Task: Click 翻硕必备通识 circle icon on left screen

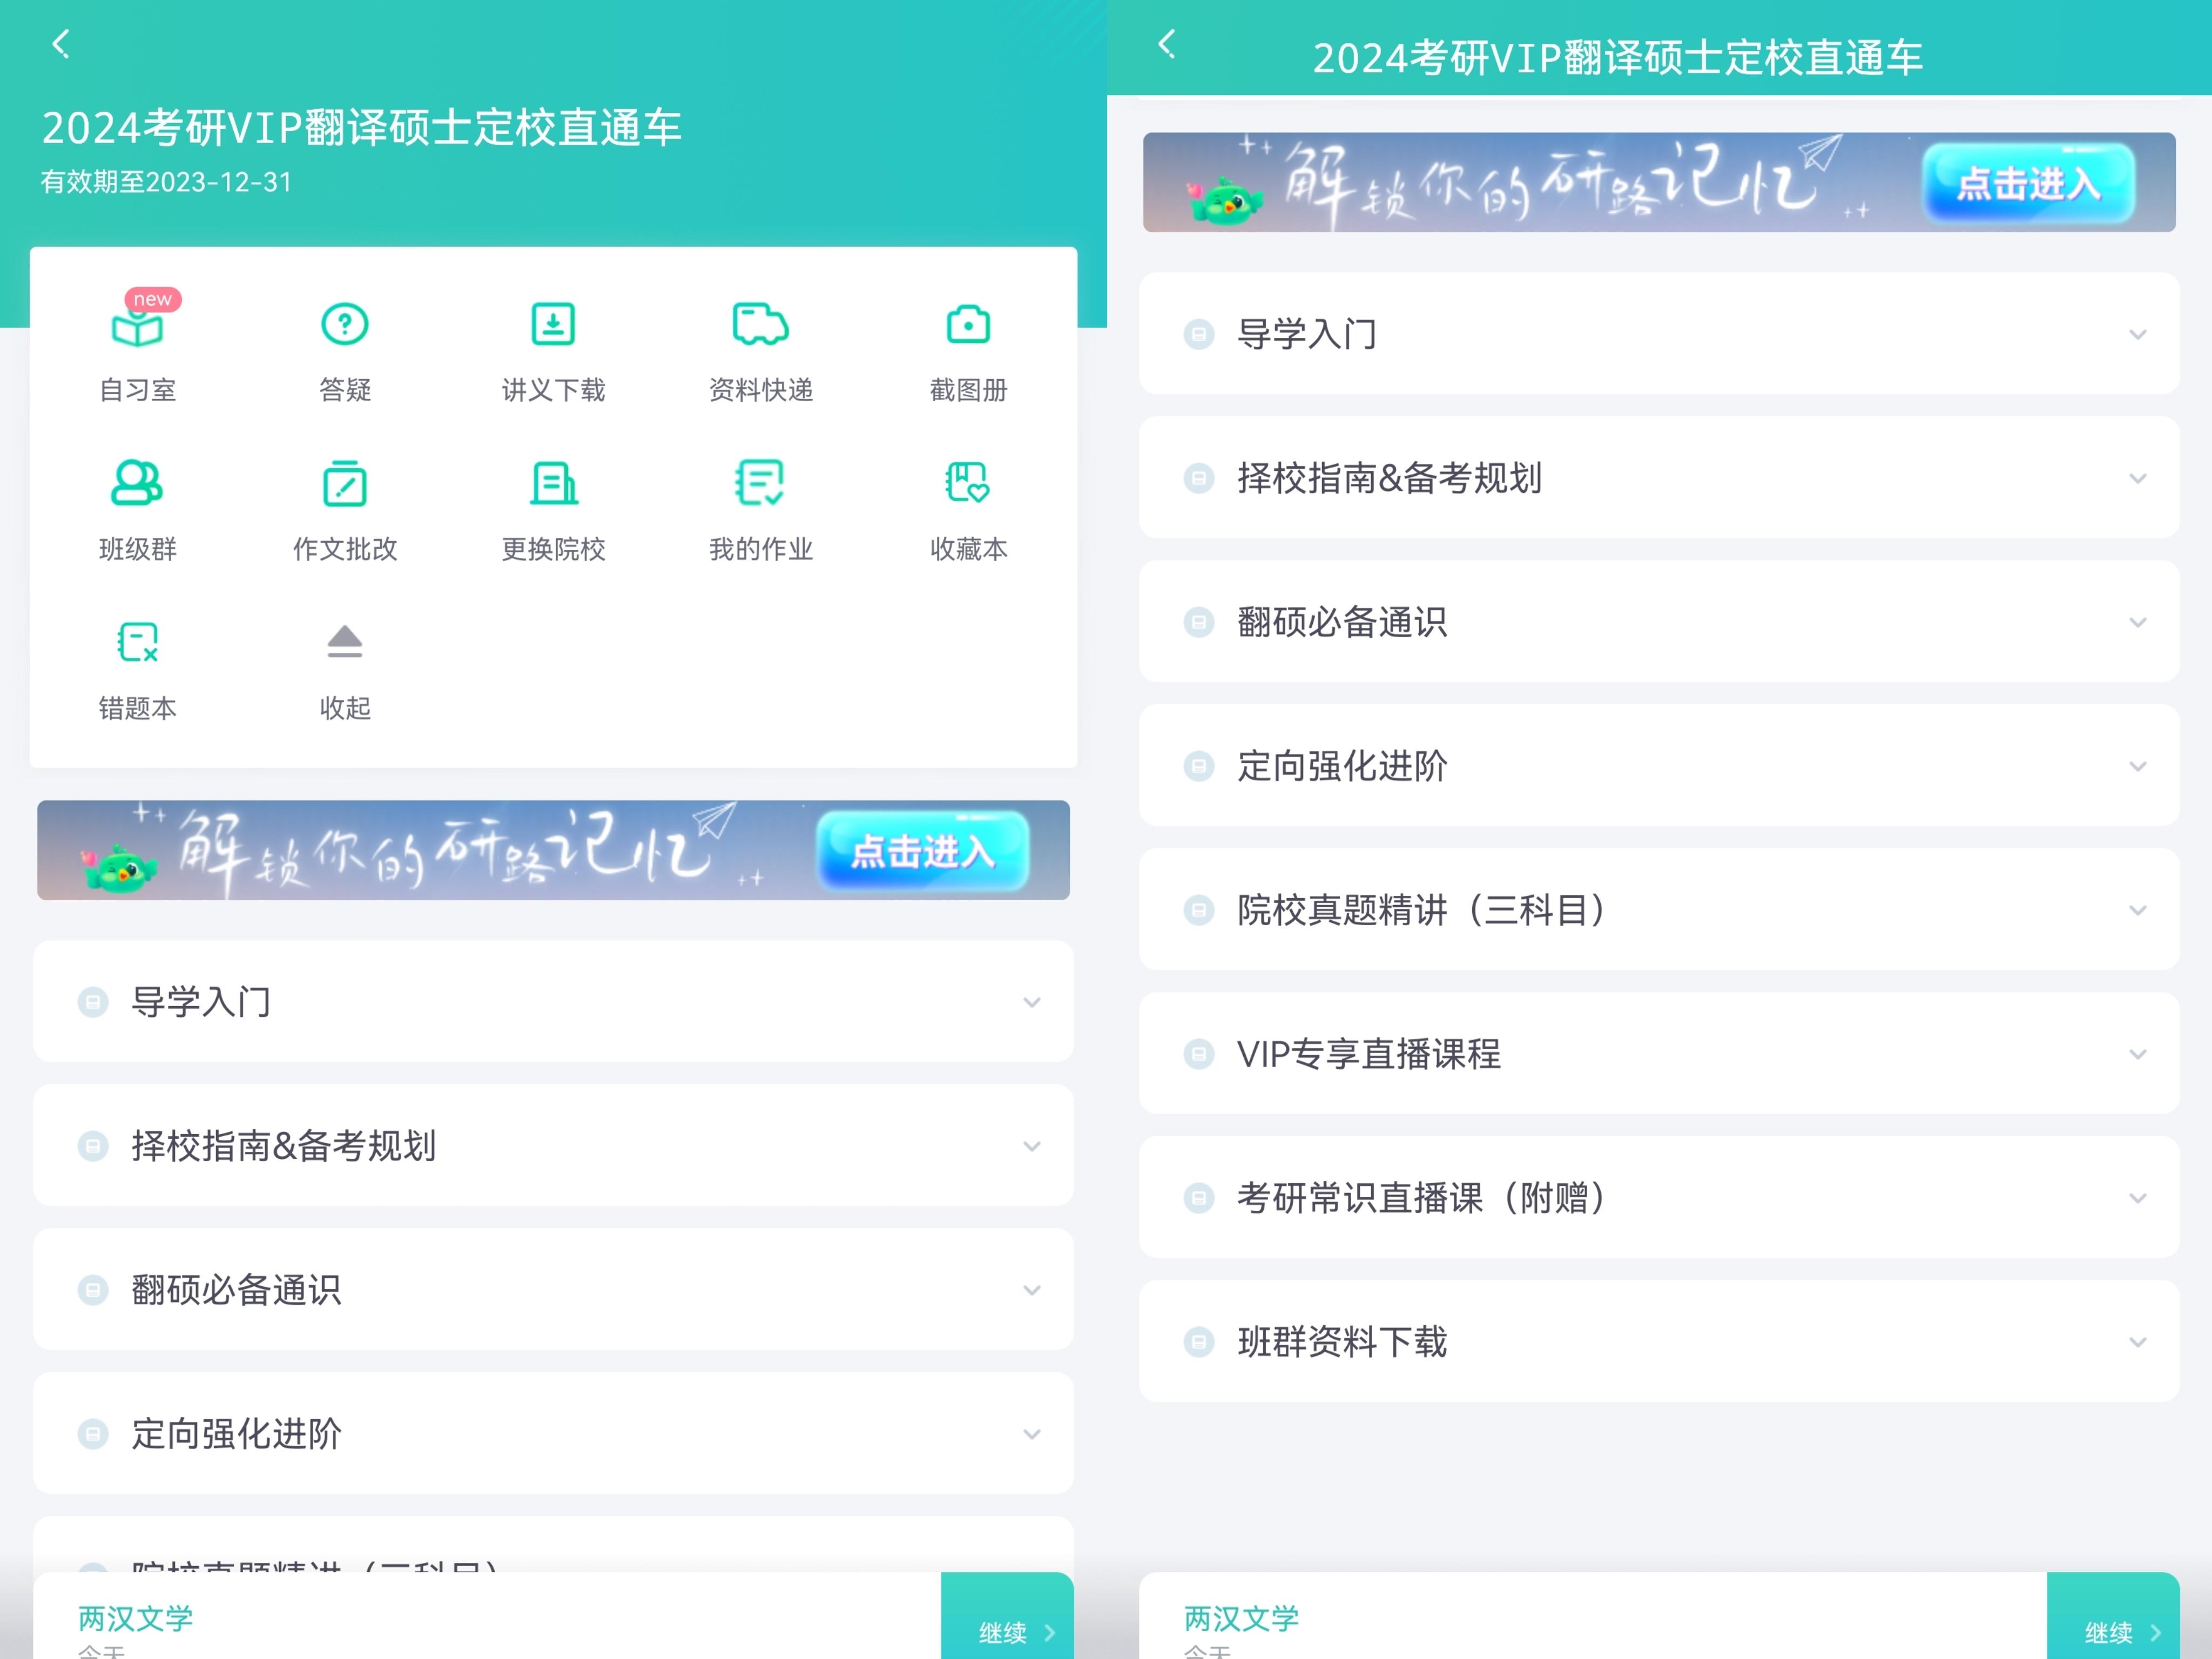Action: click(93, 1290)
